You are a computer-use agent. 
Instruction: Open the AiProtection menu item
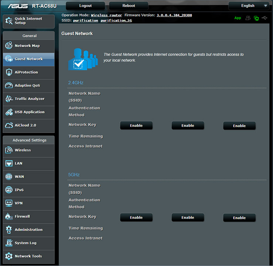click(x=29, y=72)
